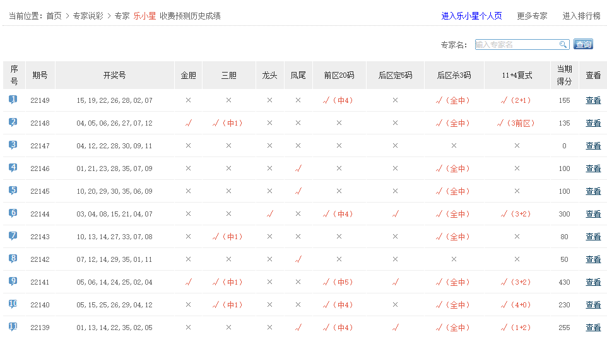Open 查看 link for period 22141
The width and height of the screenshot is (607, 337).
[x=593, y=282]
